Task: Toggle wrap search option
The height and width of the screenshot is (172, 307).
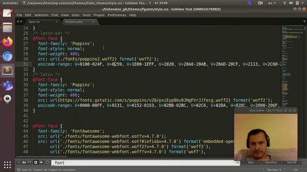Action: click(35, 162)
